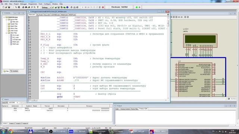Click the Run debugger play icon

pos(83,7)
